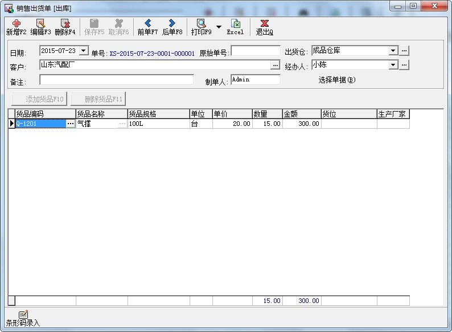Click the 退出Q exit icon
452x332 pixels.
click(264, 24)
